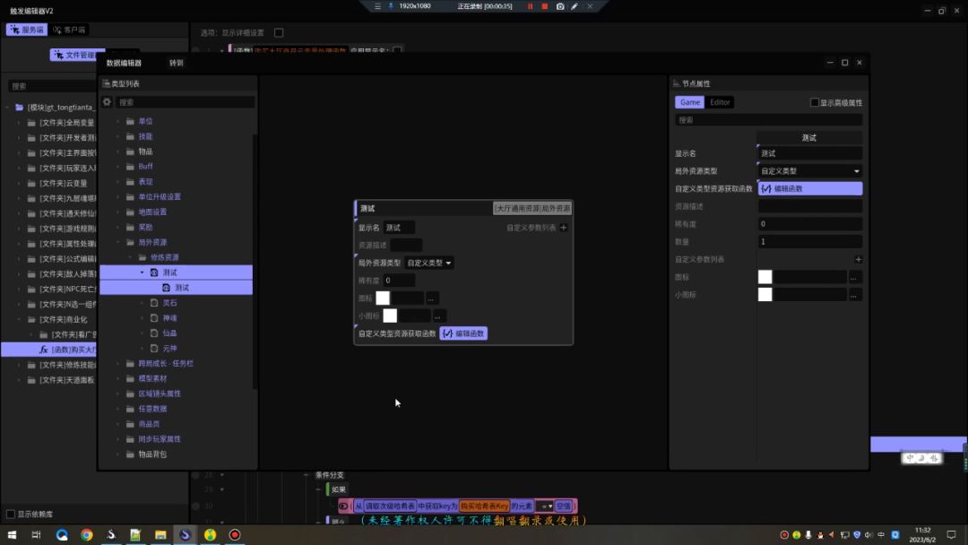Click the 仙晶 item icon in tree
The height and width of the screenshot is (545, 968).
153,333
